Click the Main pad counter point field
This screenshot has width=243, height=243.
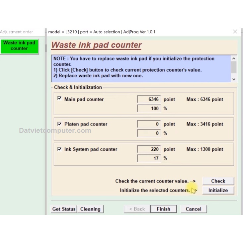coord(149,99)
